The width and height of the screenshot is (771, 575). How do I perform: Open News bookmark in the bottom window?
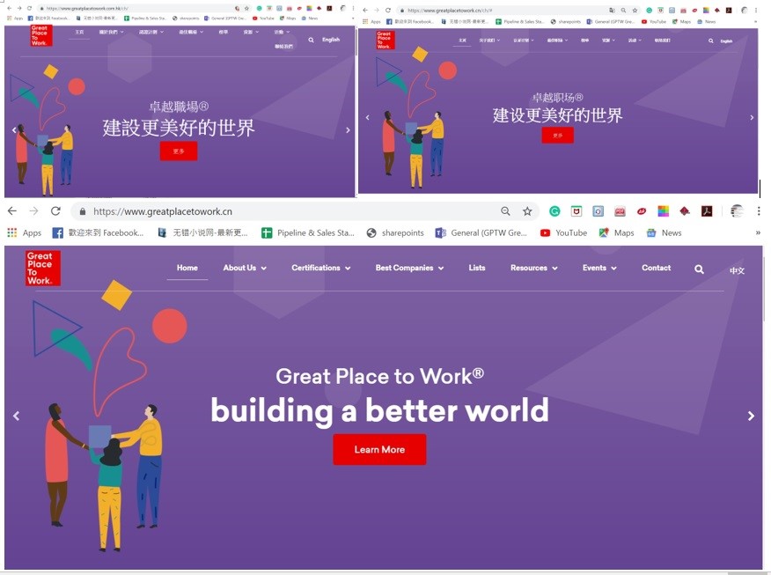(664, 232)
